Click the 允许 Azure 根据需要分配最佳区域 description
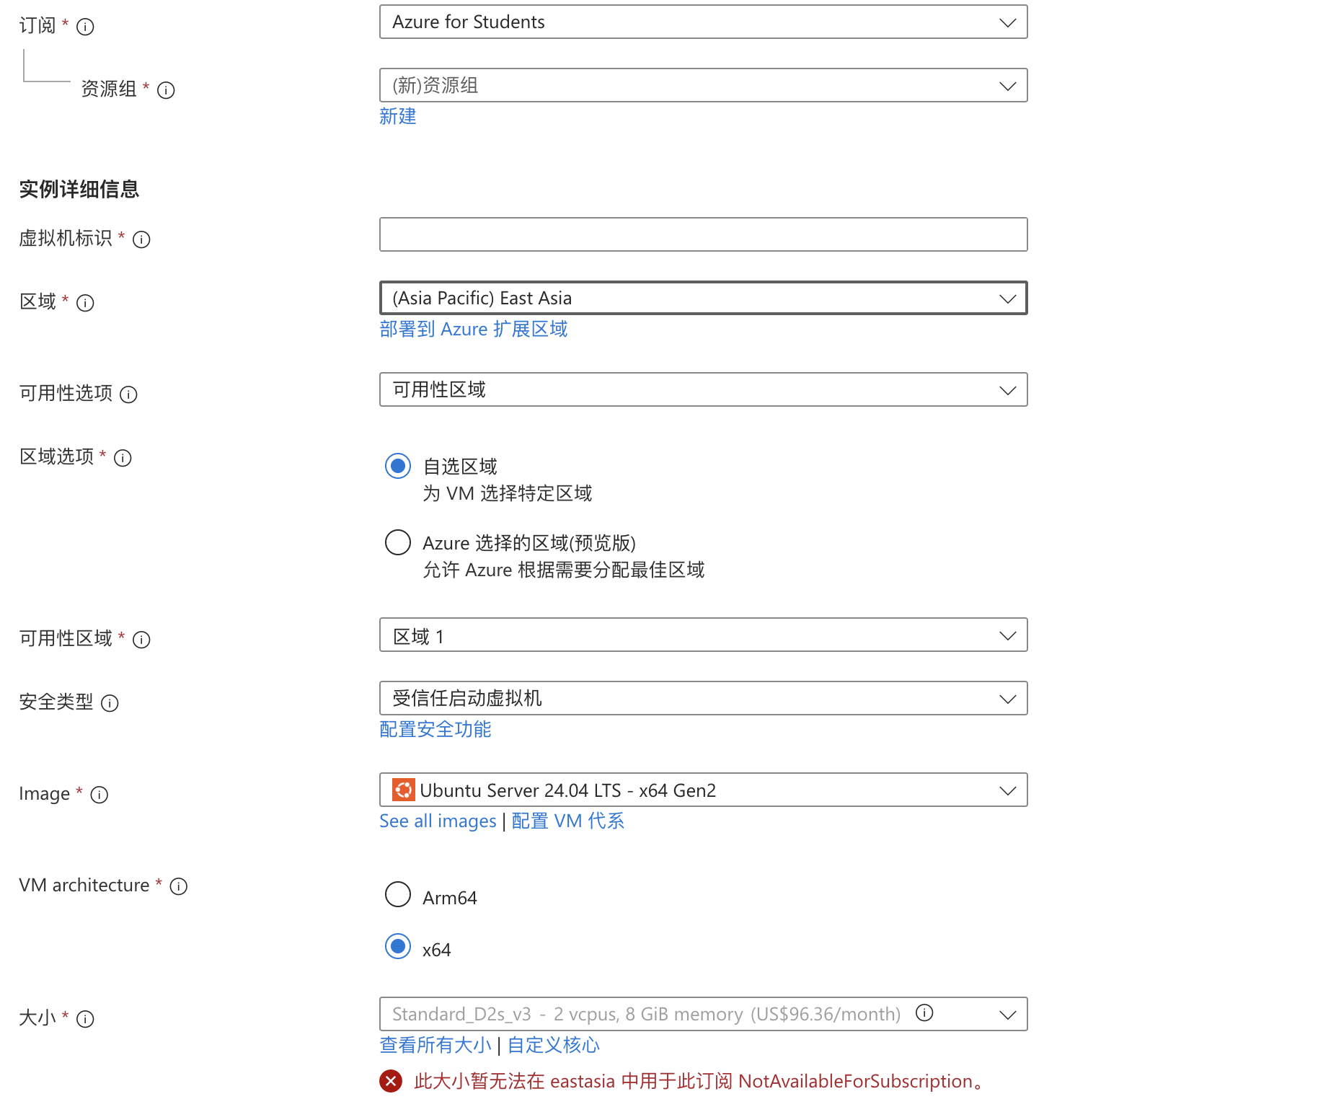 (x=564, y=570)
